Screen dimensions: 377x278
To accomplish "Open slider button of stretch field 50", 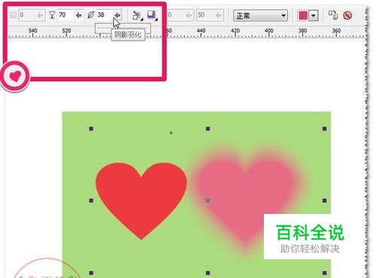I will 219,15.
